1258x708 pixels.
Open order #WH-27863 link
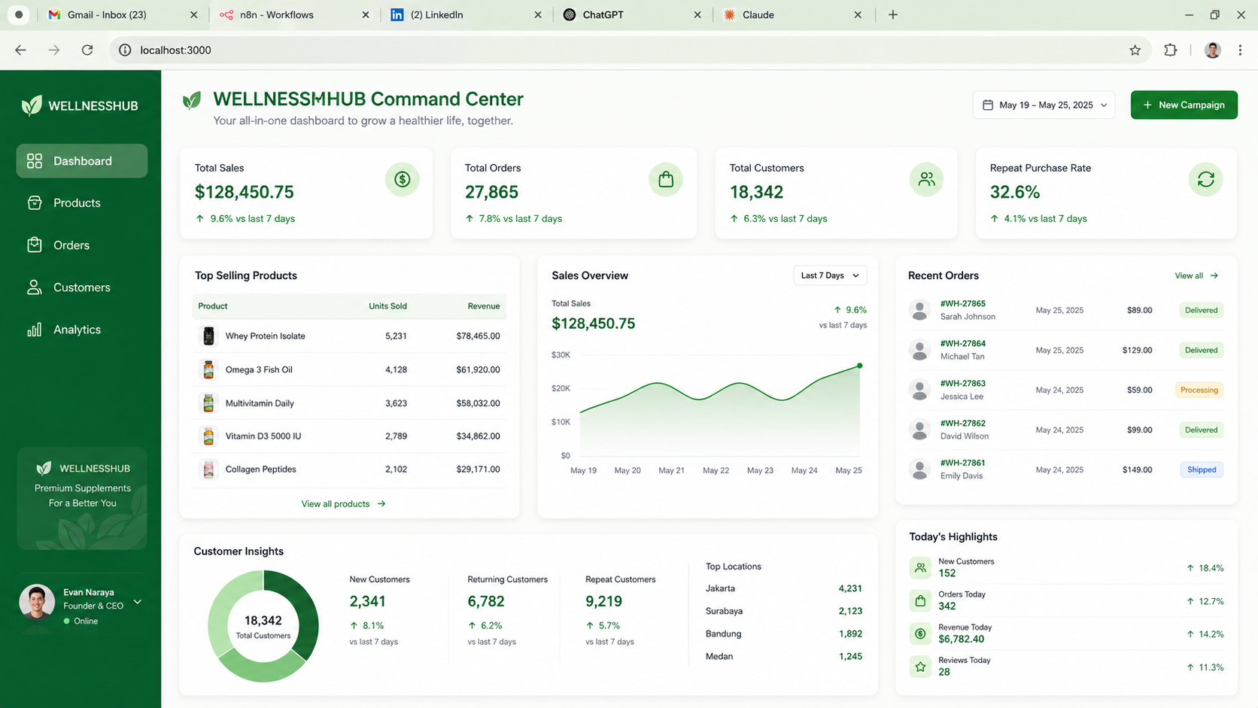tap(962, 384)
